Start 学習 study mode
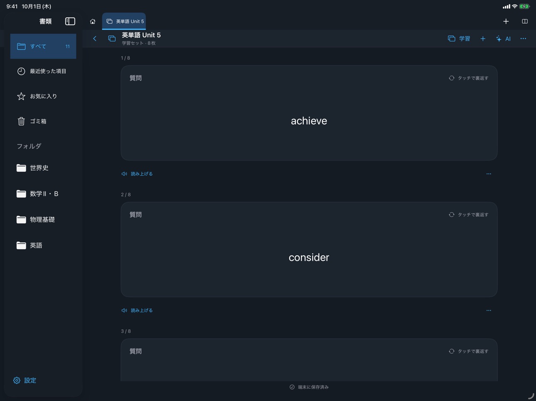The height and width of the screenshot is (401, 536). click(459, 39)
